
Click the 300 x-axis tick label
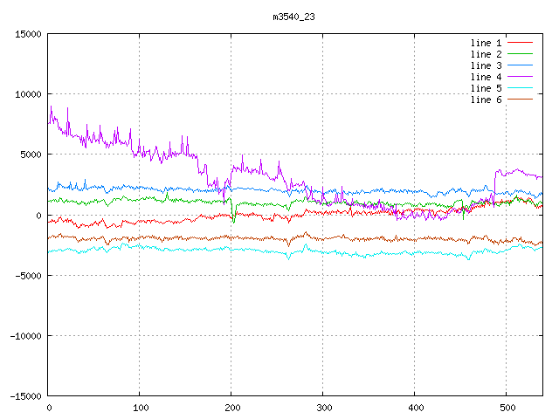pos(322,407)
